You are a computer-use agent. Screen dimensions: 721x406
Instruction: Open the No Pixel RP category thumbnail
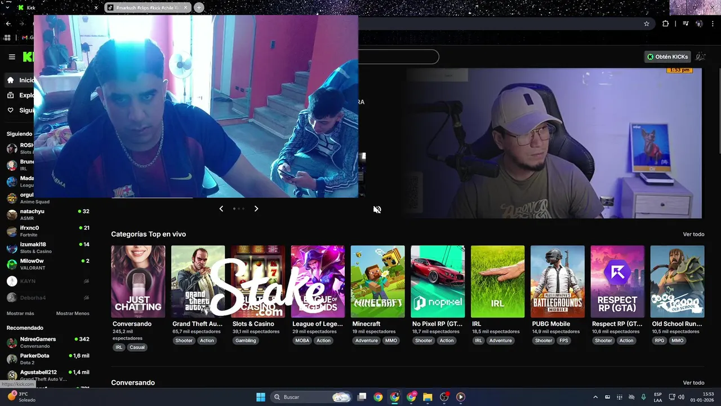point(438,281)
